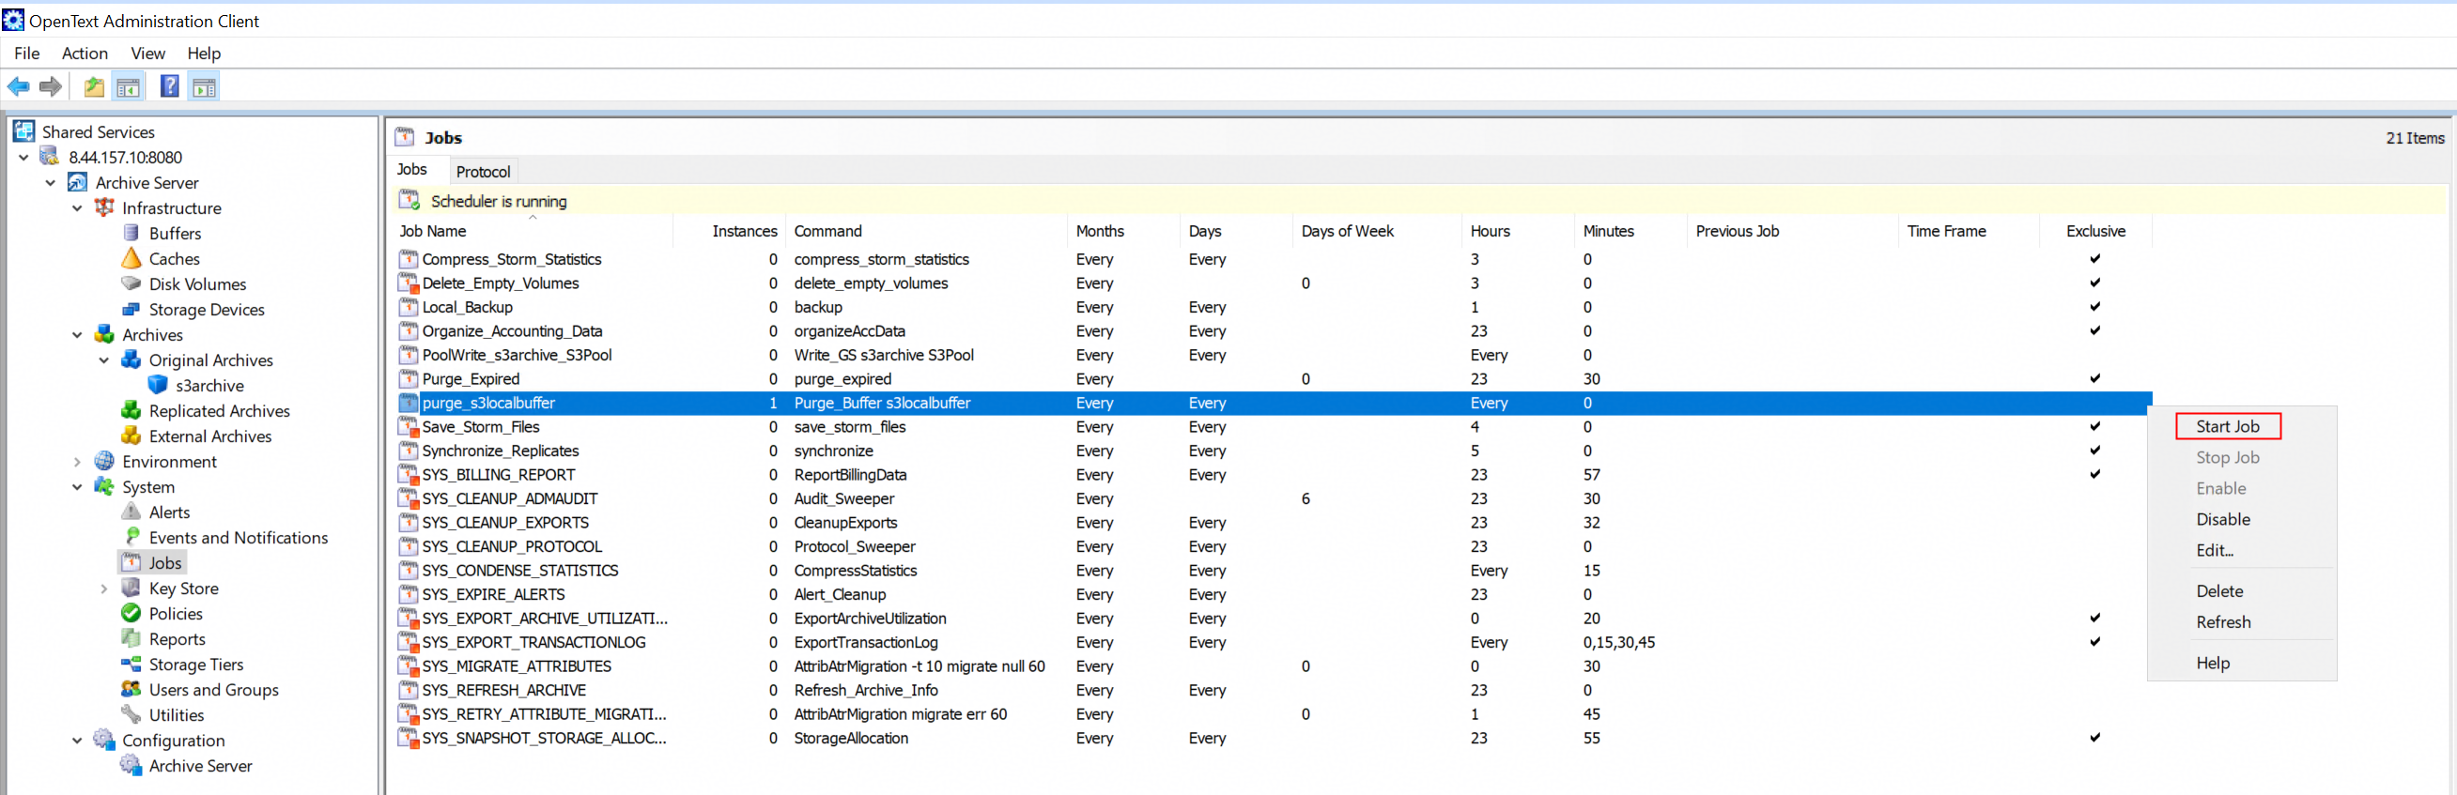
Task: Click the External Archives icon
Action: tap(131, 436)
